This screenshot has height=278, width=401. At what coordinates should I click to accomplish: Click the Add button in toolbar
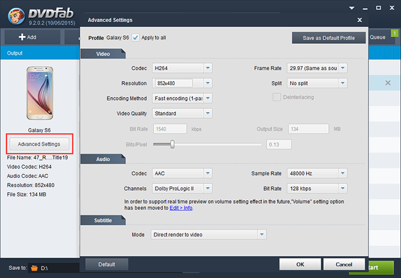tap(32, 37)
